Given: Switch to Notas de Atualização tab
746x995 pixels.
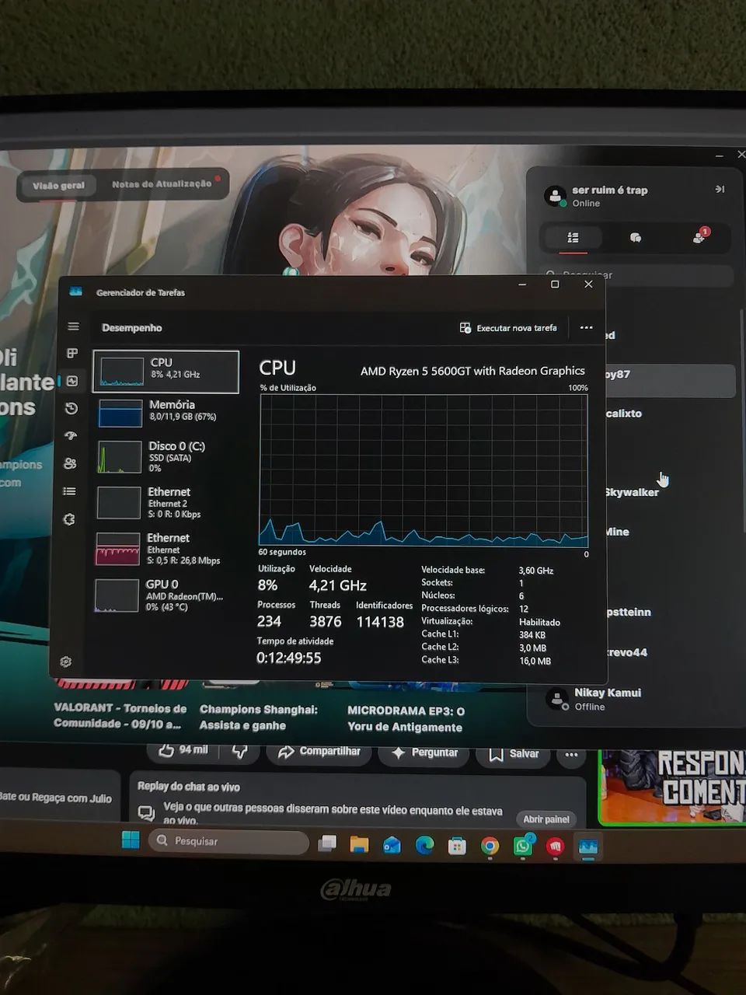Looking at the screenshot, I should click(162, 184).
